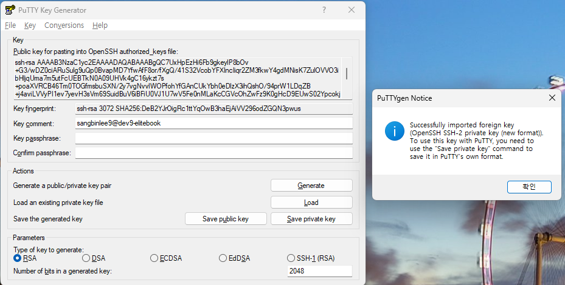This screenshot has height=285, width=565.
Task: Click the Generate button
Action: pos(311,186)
